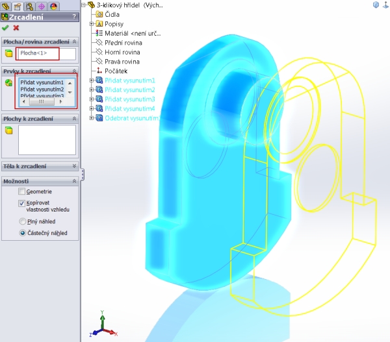Viewport: 390px width, 342px height.
Task: Open the DimXpertManager tab
Action: point(42,6)
